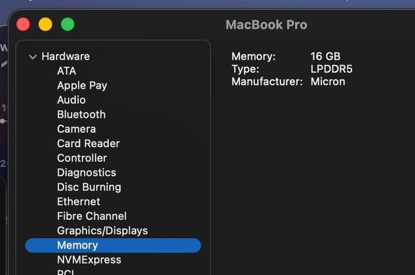This screenshot has width=415, height=275.
Task: Open the NVMExpress entry
Action: pos(89,260)
